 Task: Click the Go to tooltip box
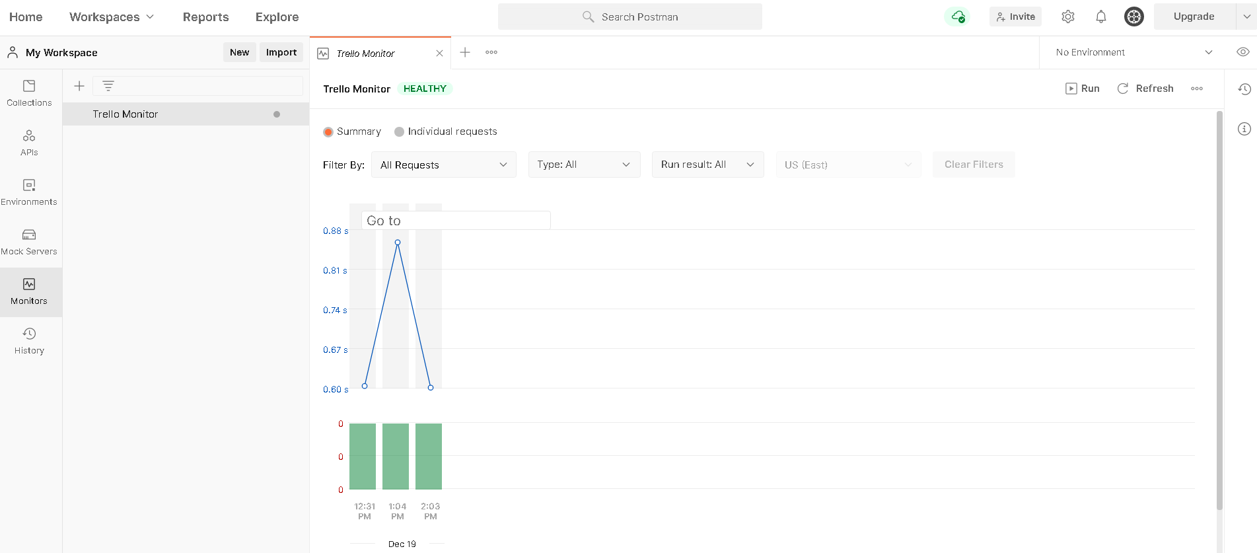click(456, 221)
